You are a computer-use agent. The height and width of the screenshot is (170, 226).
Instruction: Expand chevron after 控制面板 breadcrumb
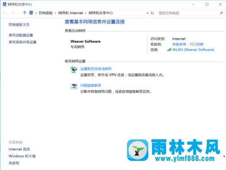click(56, 13)
